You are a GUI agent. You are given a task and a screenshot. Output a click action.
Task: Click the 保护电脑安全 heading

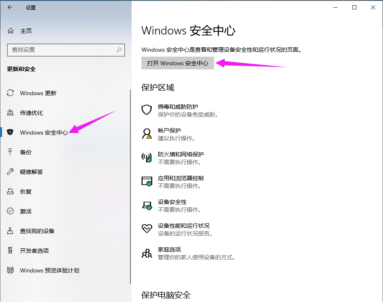click(x=166, y=295)
